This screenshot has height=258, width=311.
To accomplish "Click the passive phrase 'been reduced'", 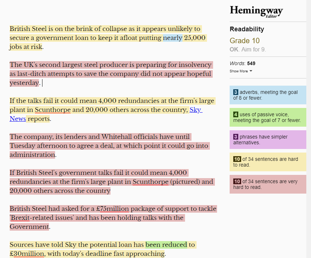I will point(166,245).
